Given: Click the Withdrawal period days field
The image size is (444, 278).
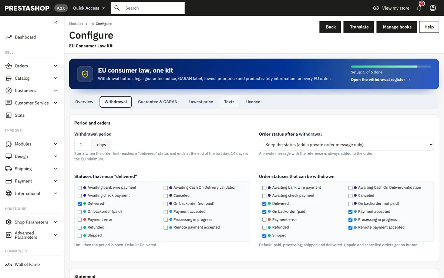Looking at the screenshot, I should tap(83, 145).
